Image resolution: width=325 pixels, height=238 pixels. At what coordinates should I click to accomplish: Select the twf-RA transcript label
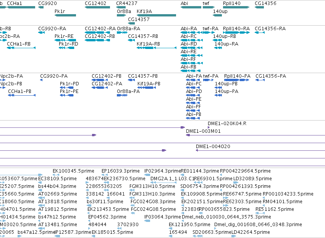[210, 28]
